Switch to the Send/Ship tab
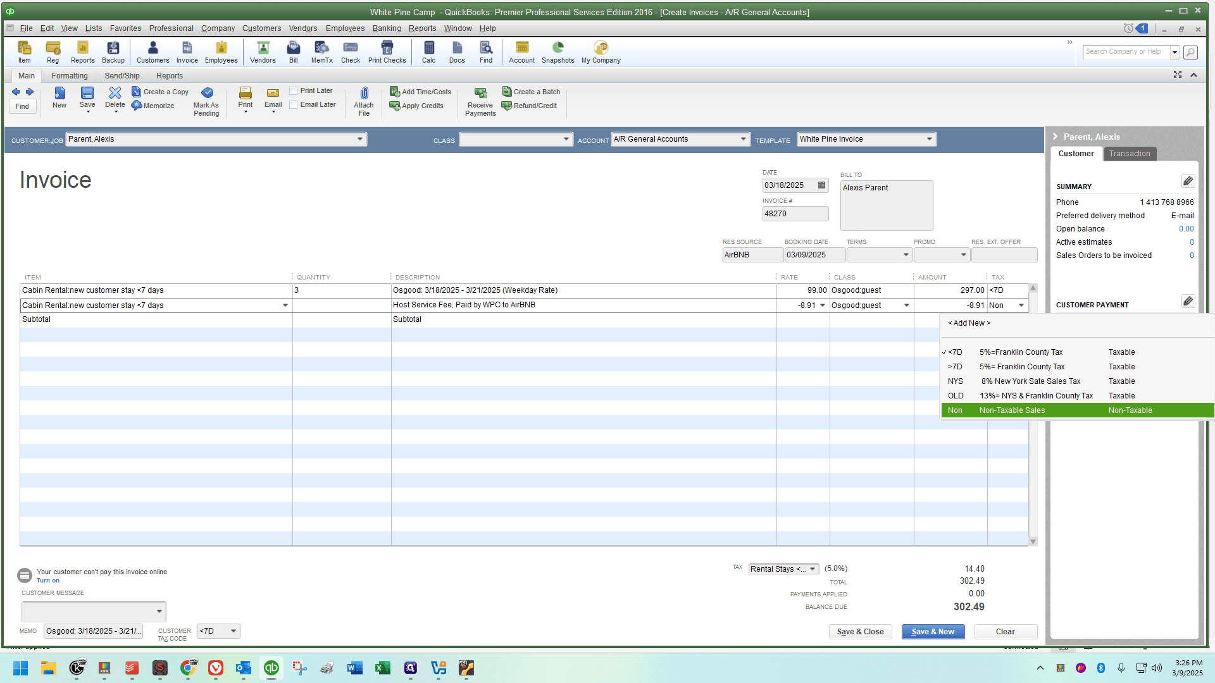Image resolution: width=1215 pixels, height=683 pixels. pos(122,76)
